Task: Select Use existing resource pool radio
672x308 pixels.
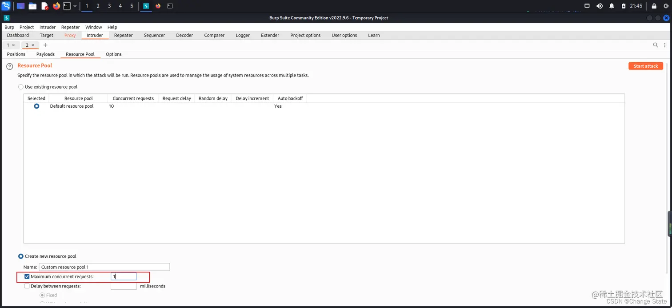Action: 21,87
